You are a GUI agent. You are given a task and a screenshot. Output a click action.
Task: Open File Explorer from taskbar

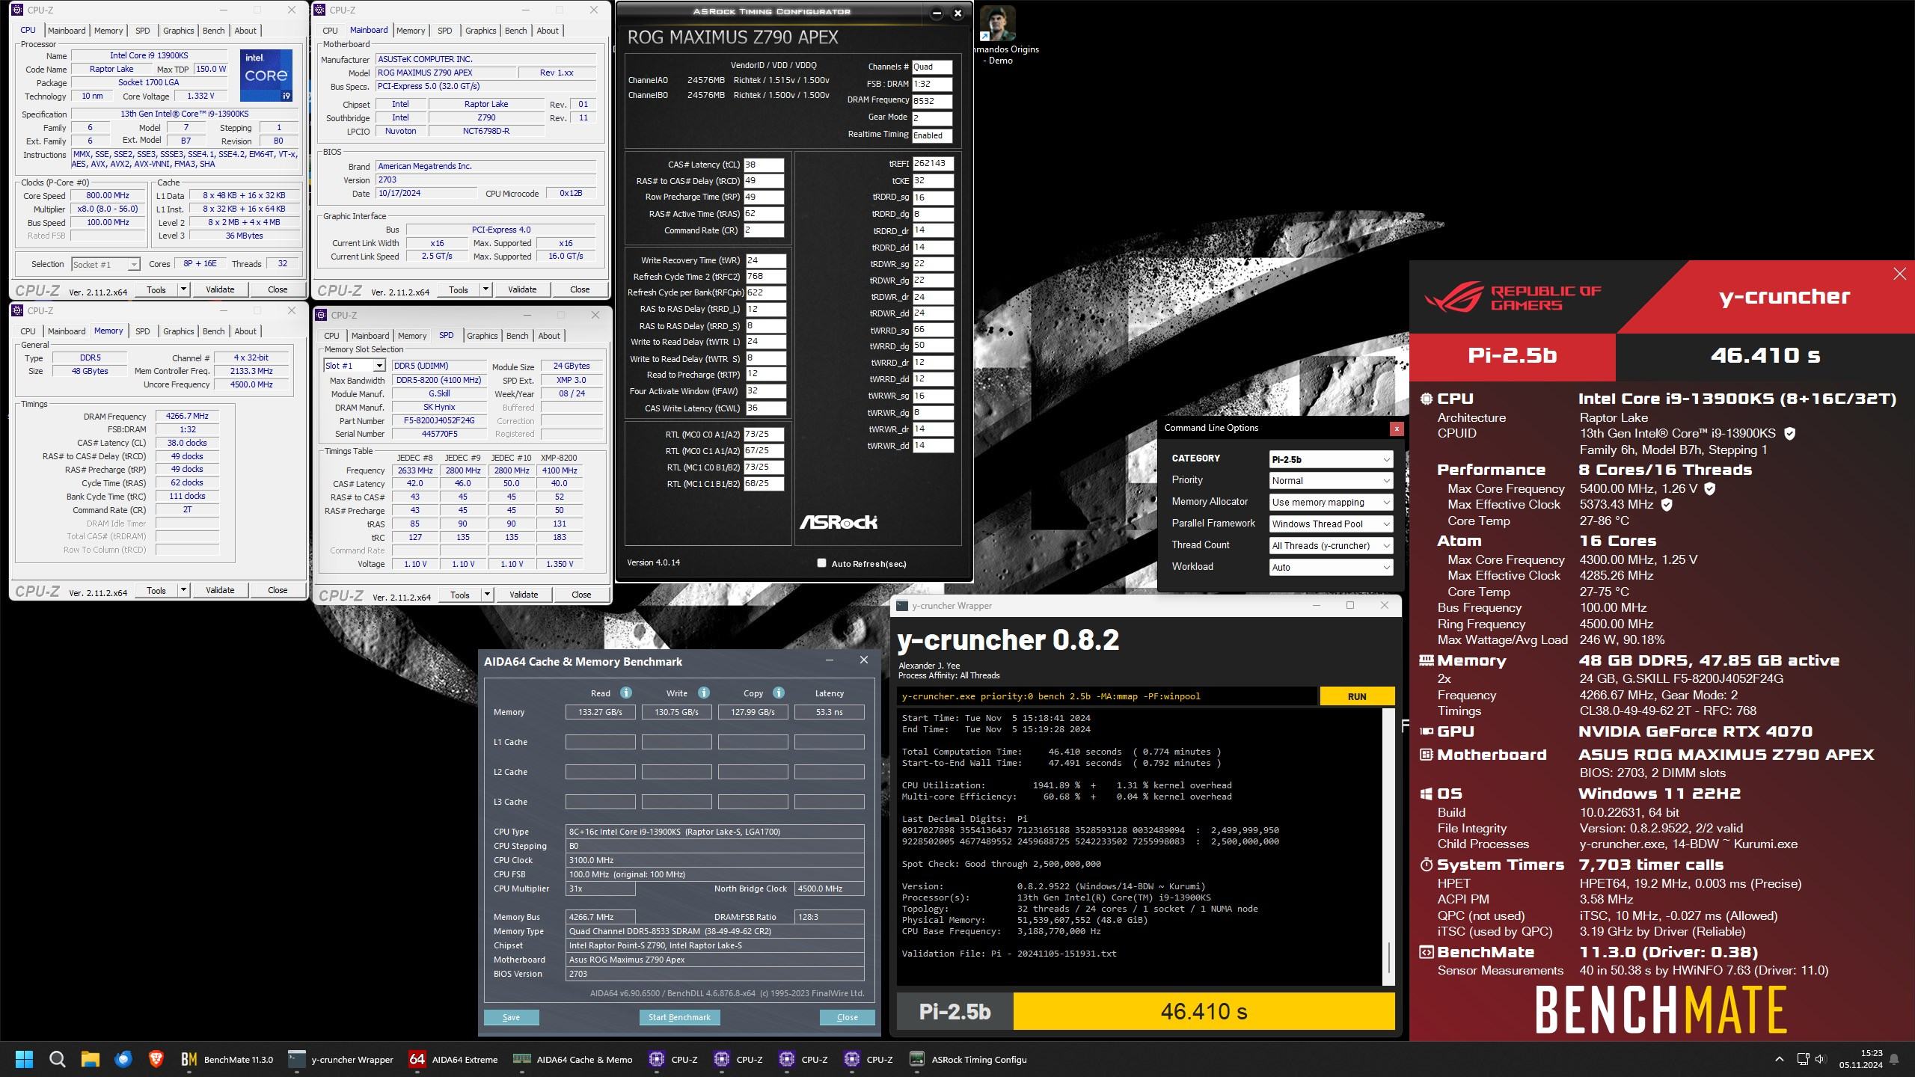coord(91,1059)
